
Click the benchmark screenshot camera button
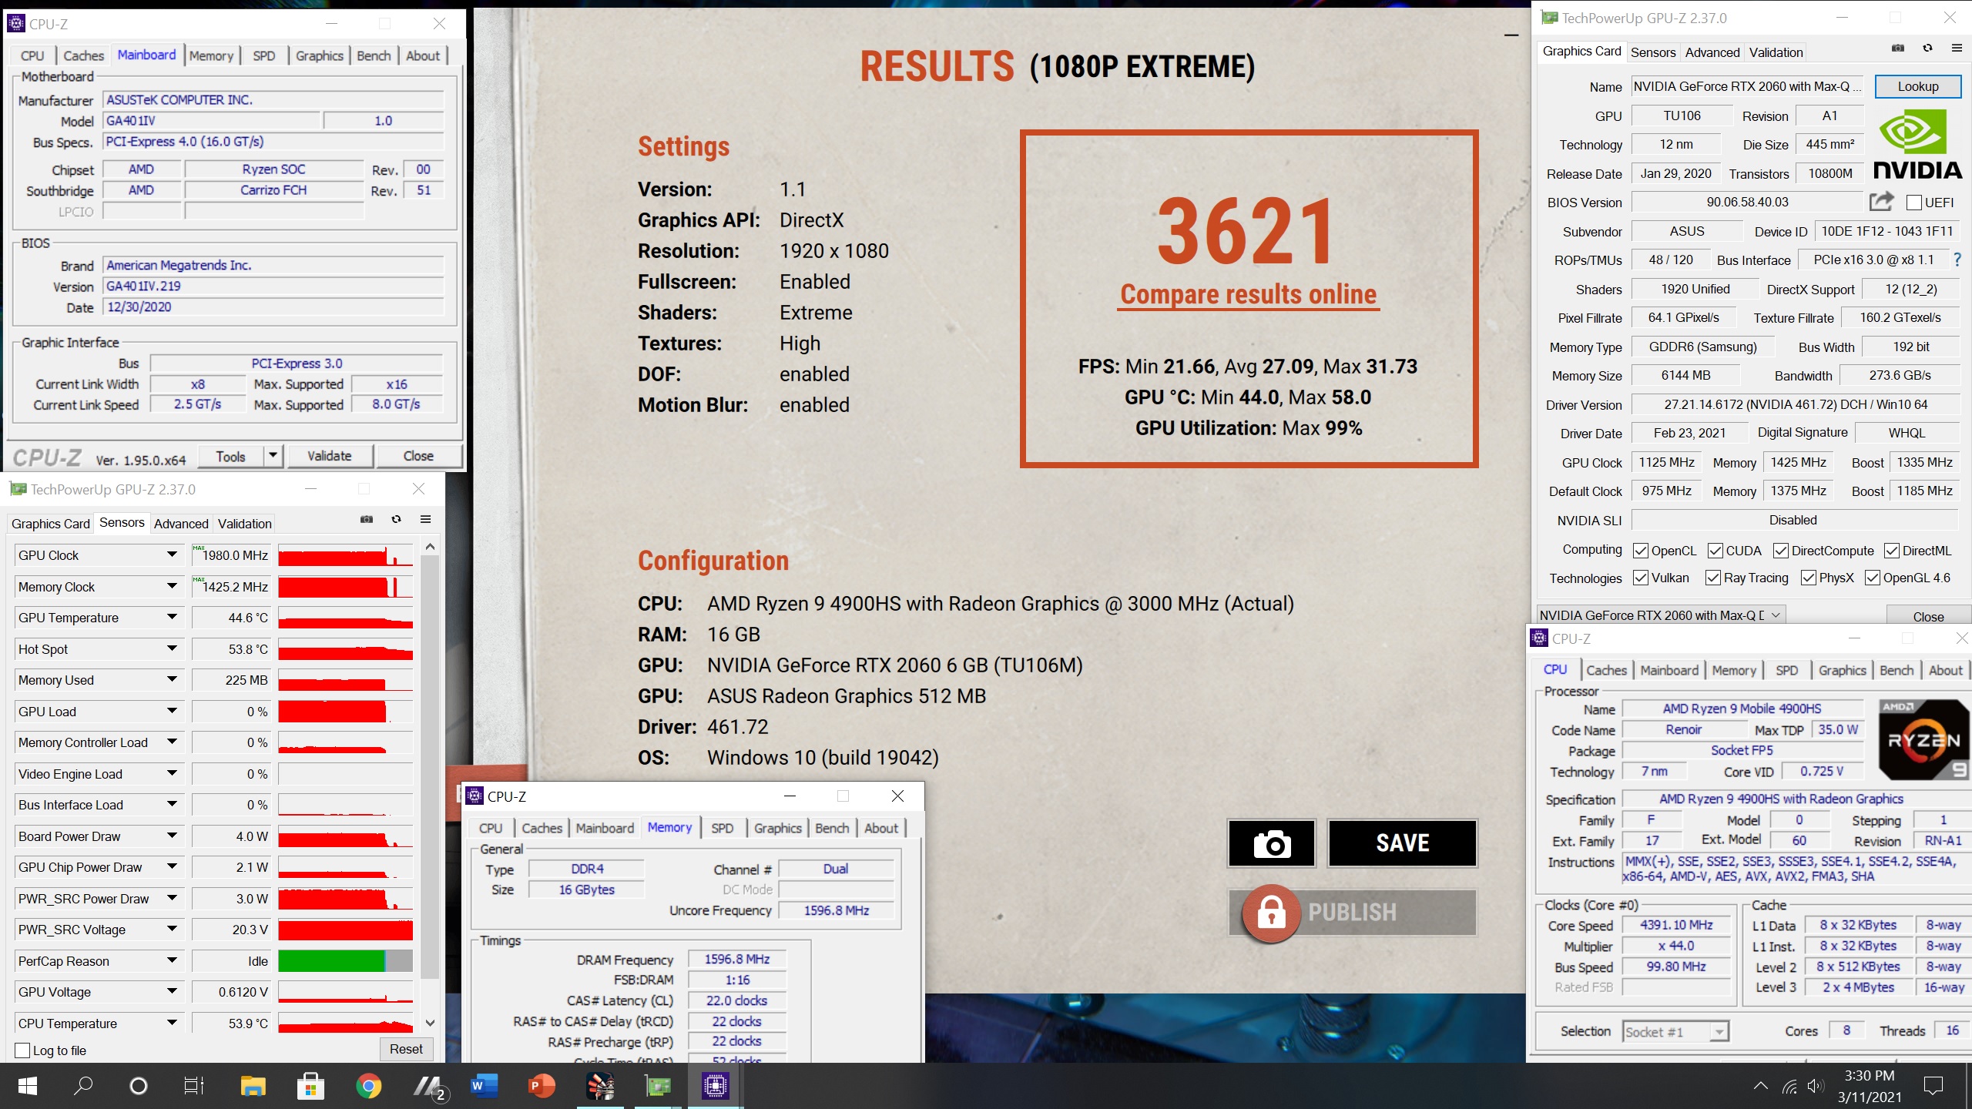click(1272, 843)
